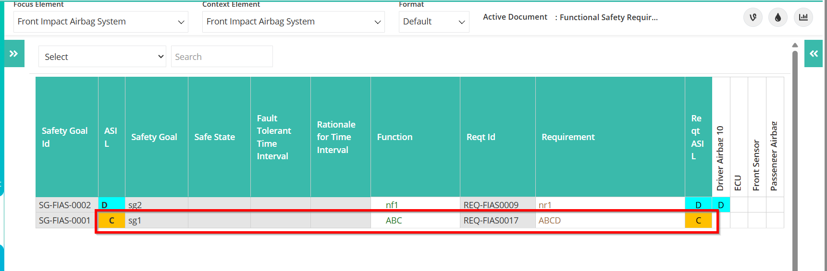
Task: Open the Context Element dropdown
Action: [x=294, y=22]
